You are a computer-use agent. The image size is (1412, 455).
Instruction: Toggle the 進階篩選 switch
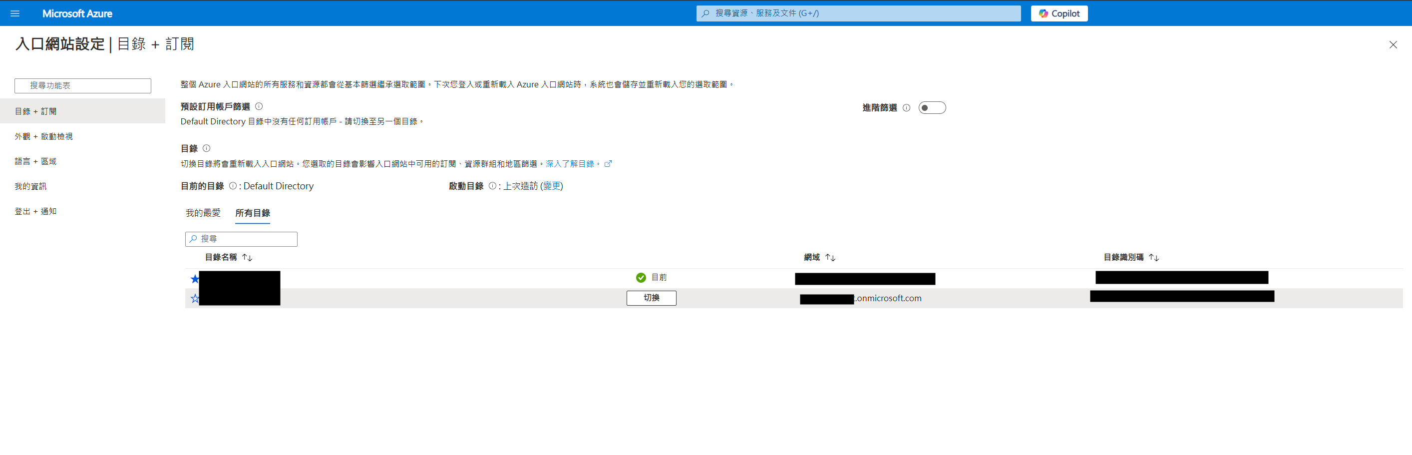pyautogui.click(x=932, y=108)
